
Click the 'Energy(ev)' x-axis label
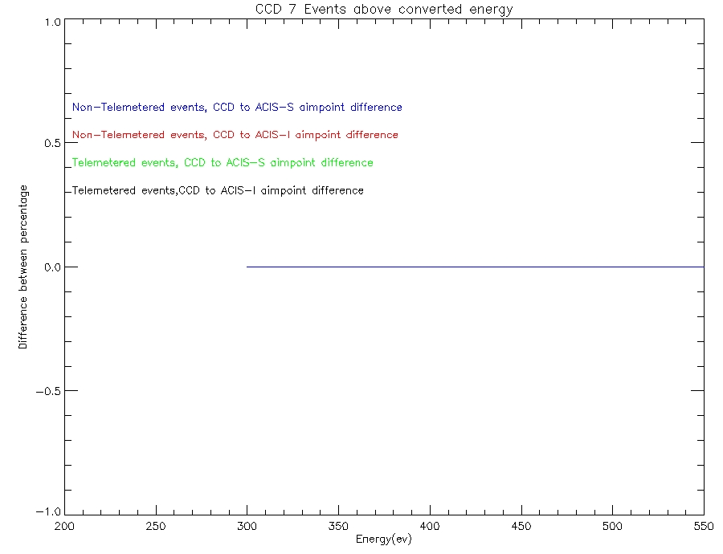point(384,540)
